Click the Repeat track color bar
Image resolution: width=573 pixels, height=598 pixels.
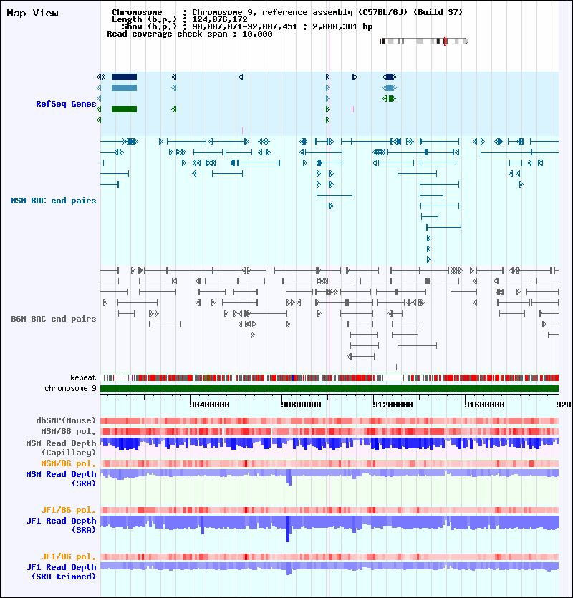(x=329, y=378)
